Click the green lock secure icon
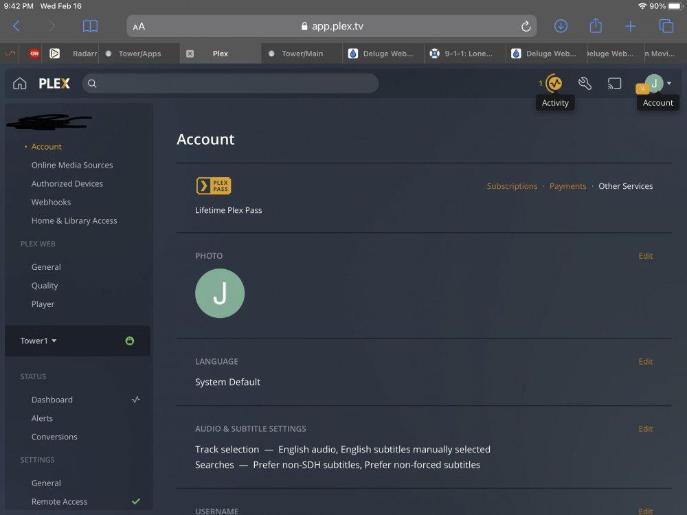Image resolution: width=687 pixels, height=515 pixels. point(130,341)
